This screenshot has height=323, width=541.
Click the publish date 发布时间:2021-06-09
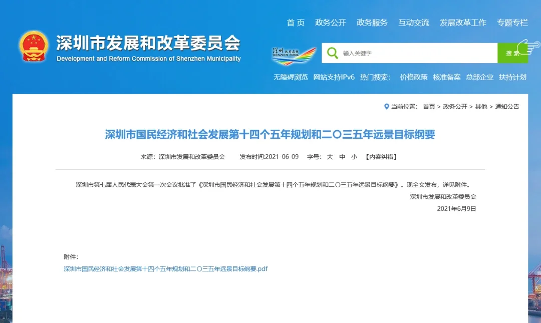click(269, 157)
